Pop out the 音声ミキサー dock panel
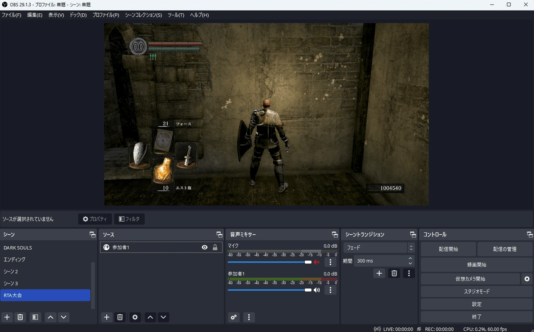Image resolution: width=534 pixels, height=332 pixels. (335, 234)
